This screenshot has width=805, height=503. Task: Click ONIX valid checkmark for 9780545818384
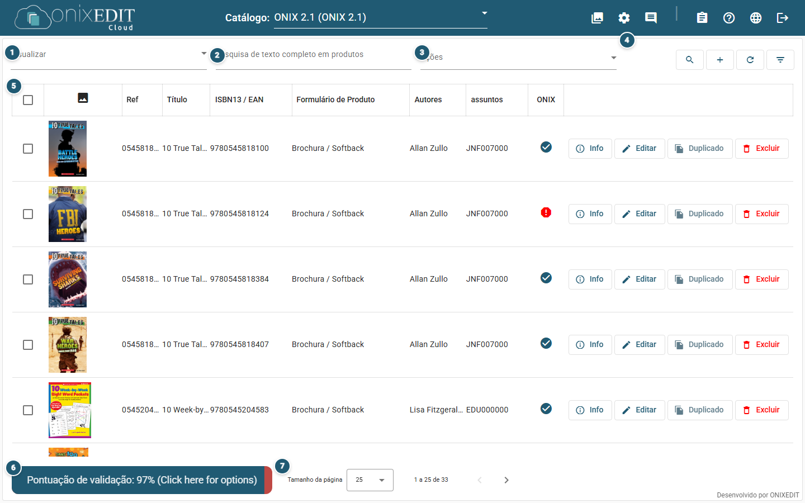(x=546, y=278)
